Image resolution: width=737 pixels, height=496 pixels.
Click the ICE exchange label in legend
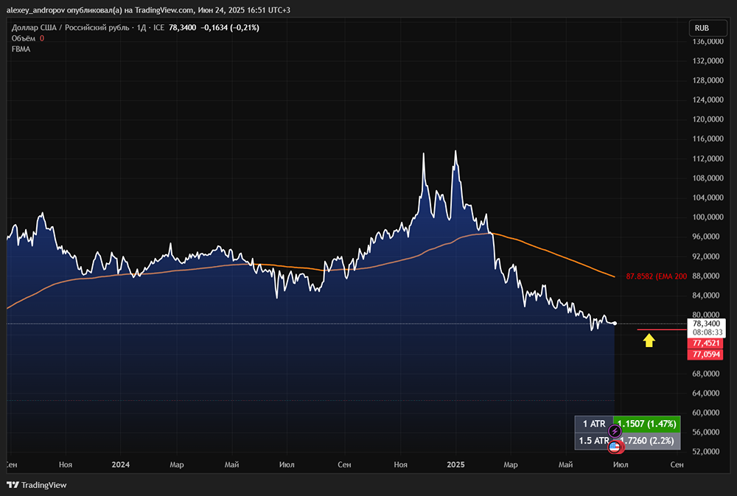coord(159,28)
